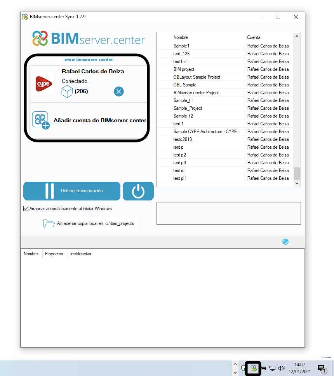Select BIMserver.center Project row

tap(225, 93)
